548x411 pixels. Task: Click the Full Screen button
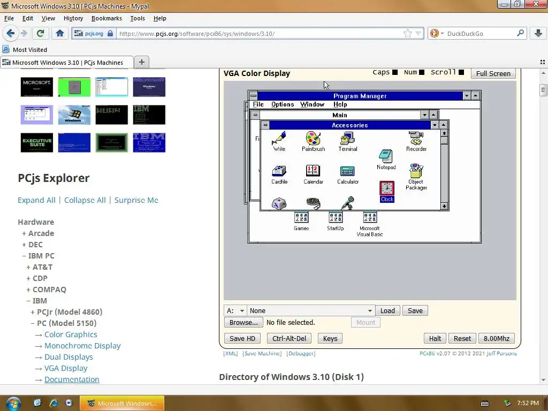(x=493, y=73)
